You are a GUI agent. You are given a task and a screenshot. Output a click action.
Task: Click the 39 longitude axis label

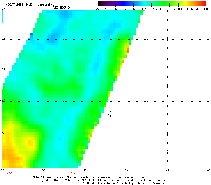pyautogui.click(x=126, y=170)
